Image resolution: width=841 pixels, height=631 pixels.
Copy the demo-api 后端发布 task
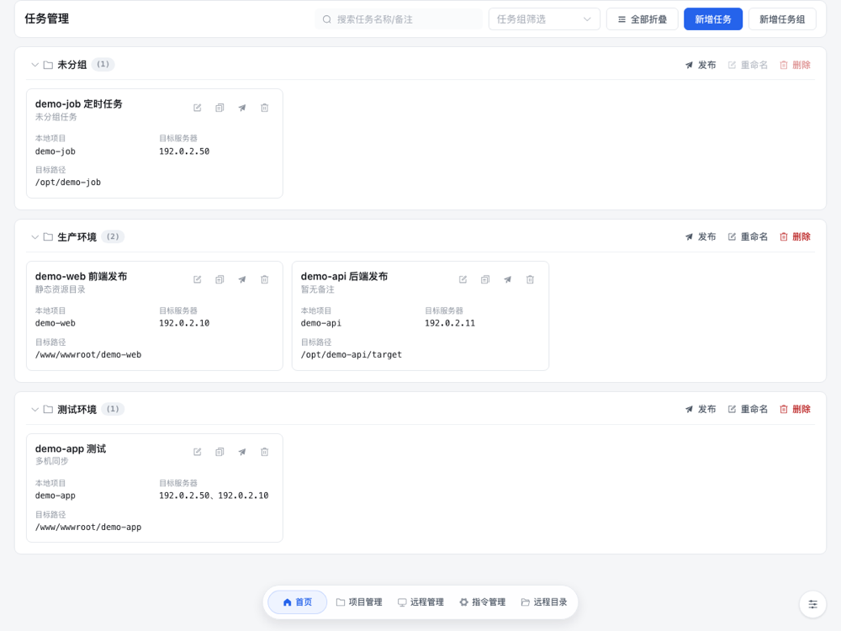point(485,279)
